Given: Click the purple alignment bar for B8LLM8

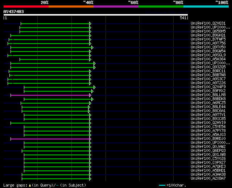Looking at the screenshot, I should click(50, 95).
